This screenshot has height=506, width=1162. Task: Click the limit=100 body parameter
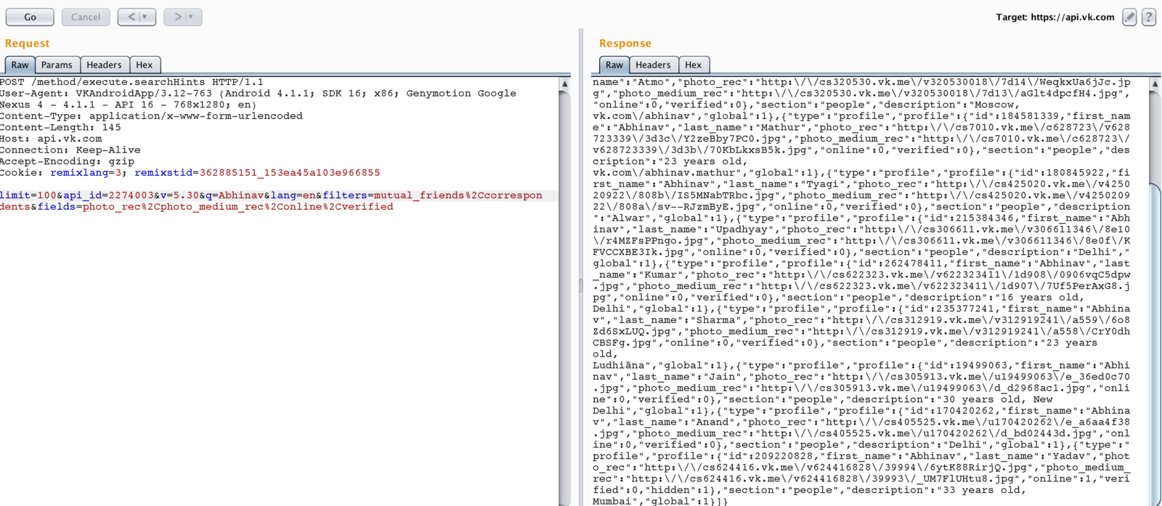pos(28,195)
